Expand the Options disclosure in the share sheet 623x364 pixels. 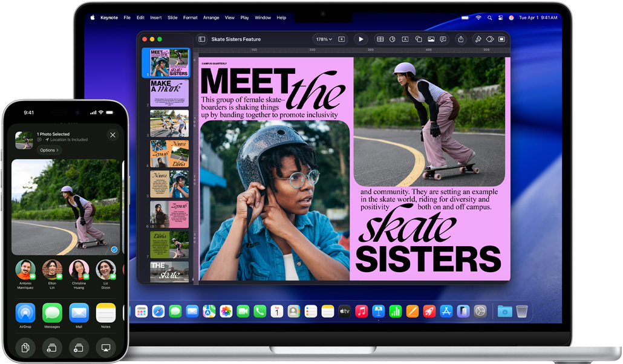(48, 150)
